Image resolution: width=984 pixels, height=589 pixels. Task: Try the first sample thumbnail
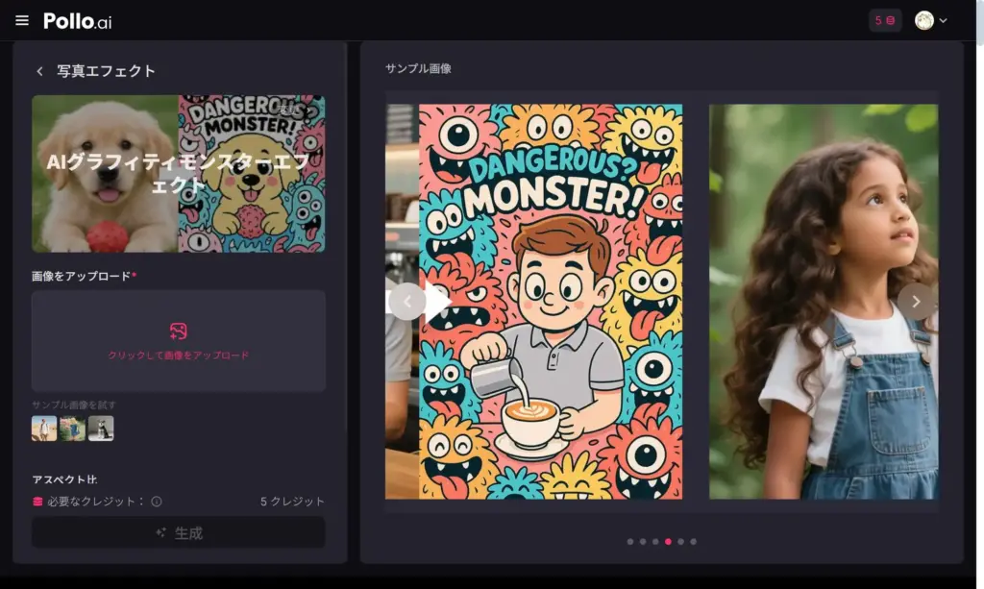click(43, 429)
